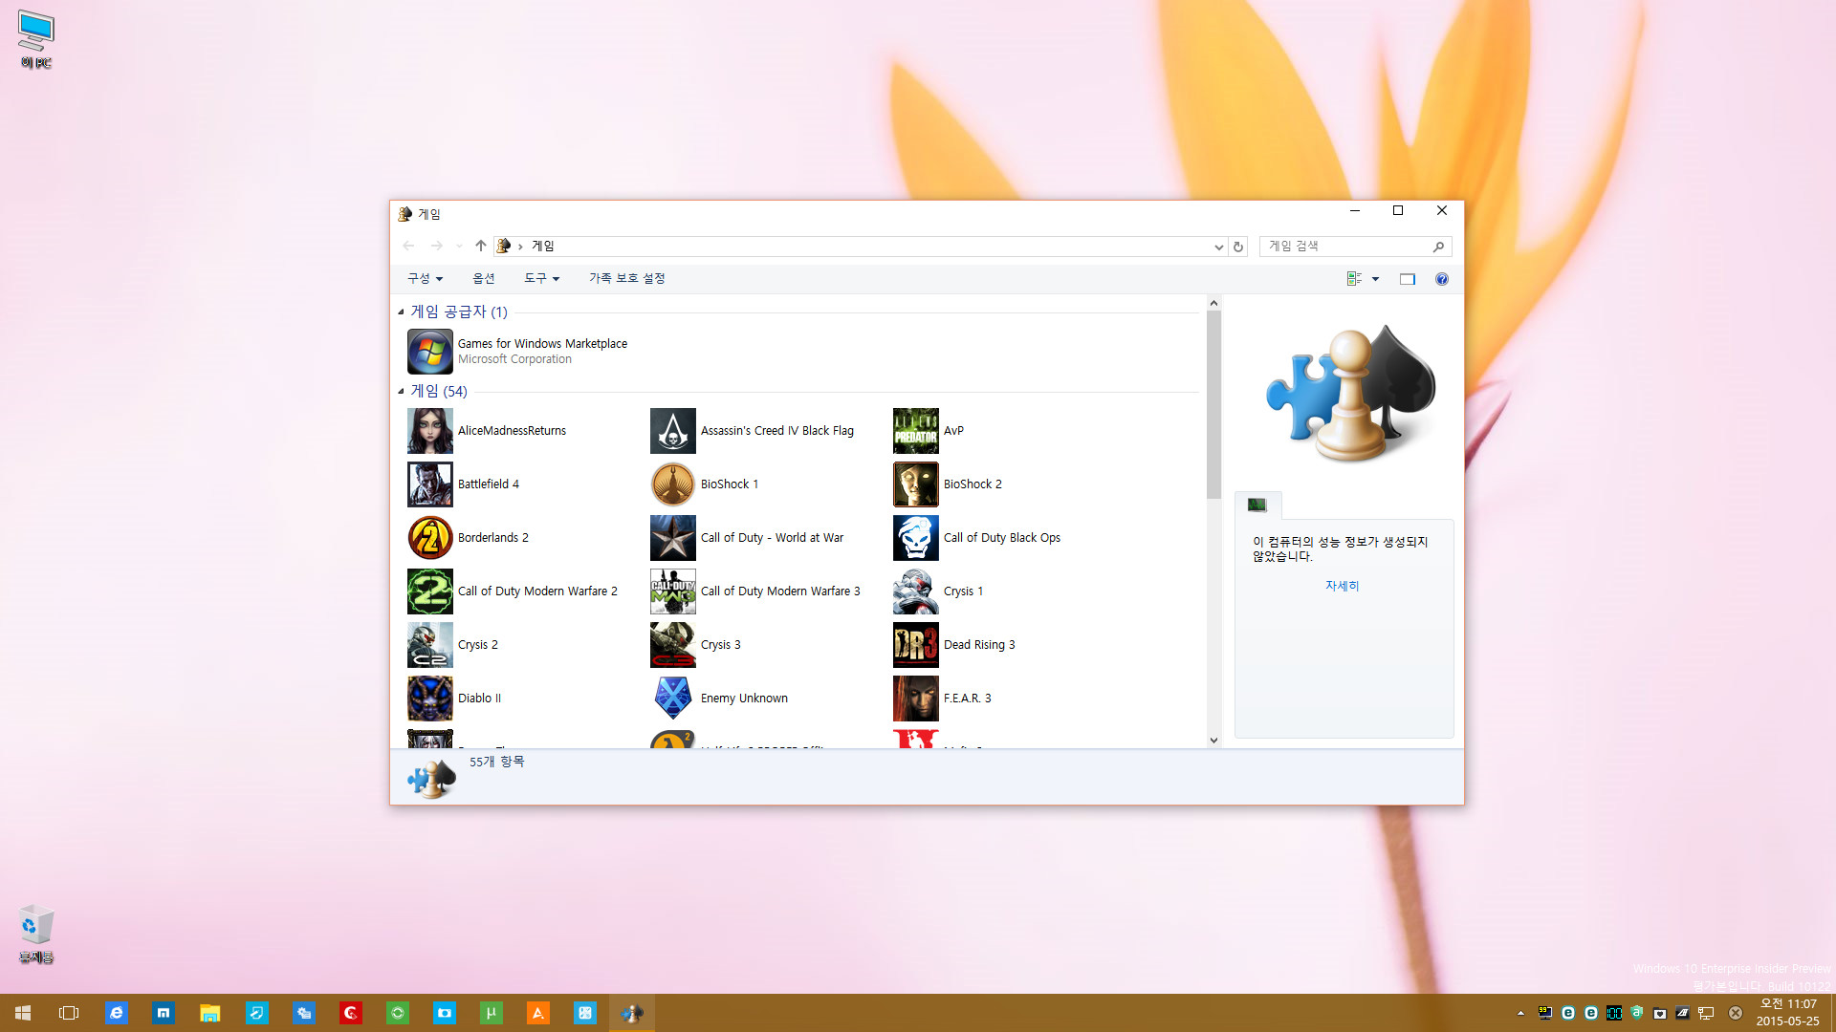The width and height of the screenshot is (1836, 1032).
Task: Select Assassin's Creed IV Black Flag icon
Action: (x=673, y=431)
